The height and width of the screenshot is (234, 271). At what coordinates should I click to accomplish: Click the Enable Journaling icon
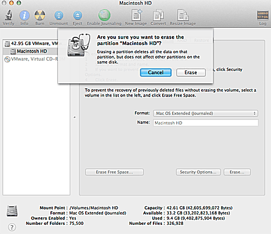tap(104, 15)
